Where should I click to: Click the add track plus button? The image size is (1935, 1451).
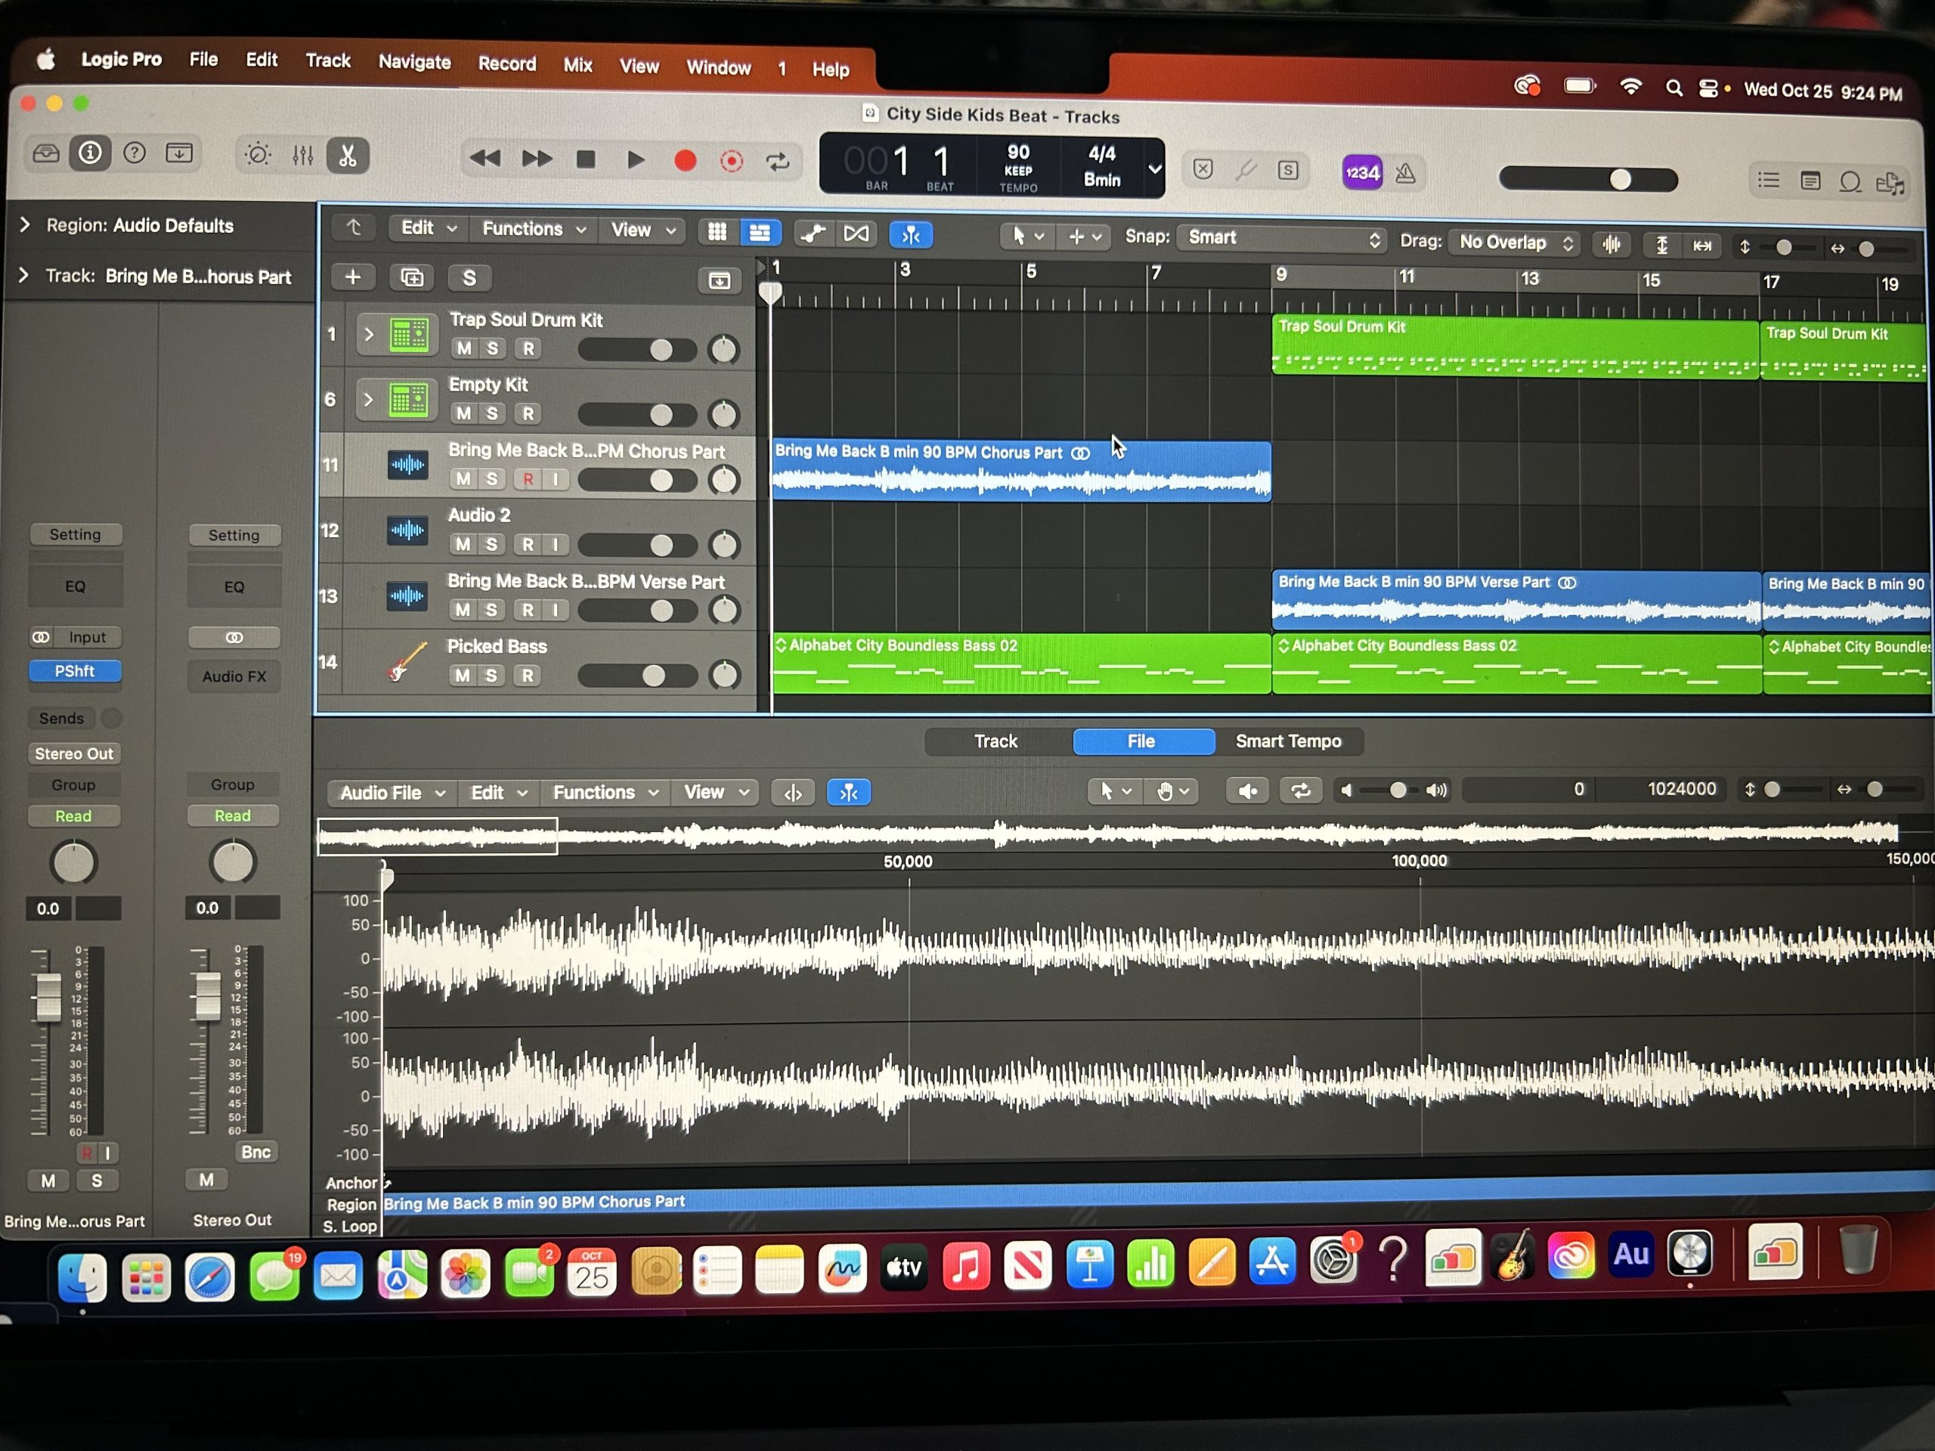[x=352, y=277]
